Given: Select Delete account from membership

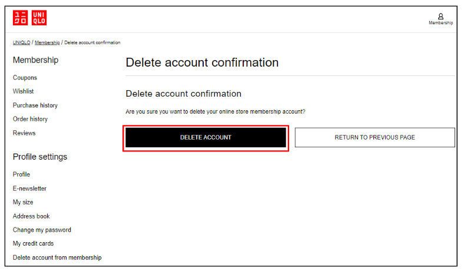Looking at the screenshot, I should tap(57, 258).
